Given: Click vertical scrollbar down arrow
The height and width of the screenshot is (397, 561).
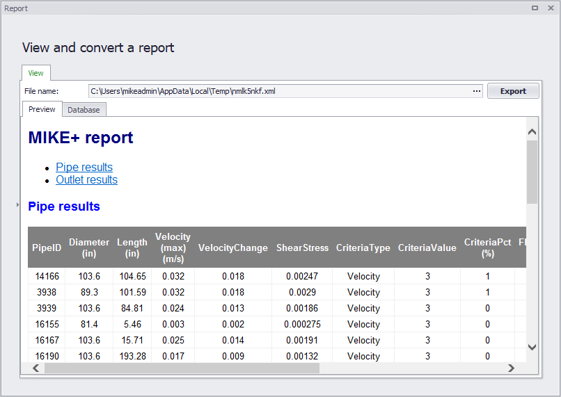Looking at the screenshot, I should point(532,347).
